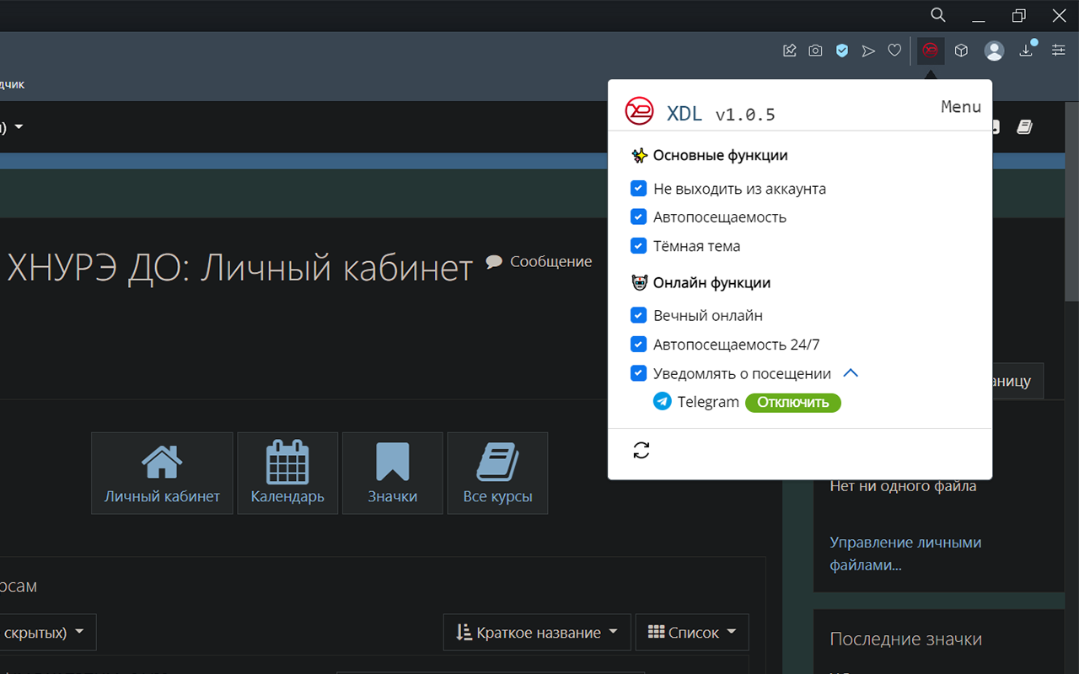Click the heart bookmark icon
1079x674 pixels.
[x=894, y=51]
